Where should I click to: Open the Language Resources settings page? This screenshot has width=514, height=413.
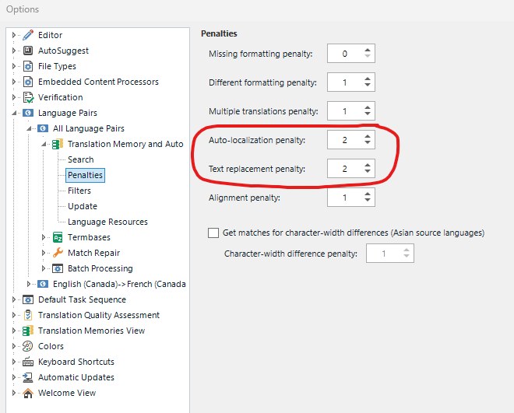[x=107, y=222]
